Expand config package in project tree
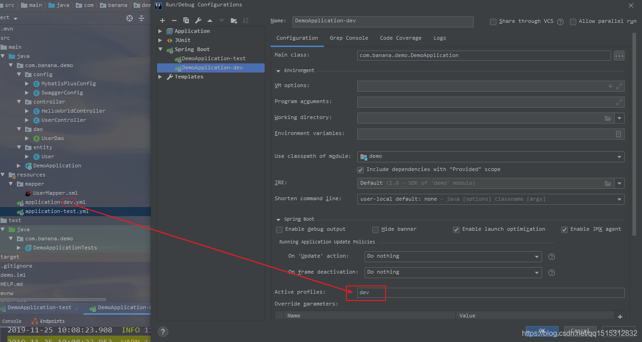 click(20, 74)
